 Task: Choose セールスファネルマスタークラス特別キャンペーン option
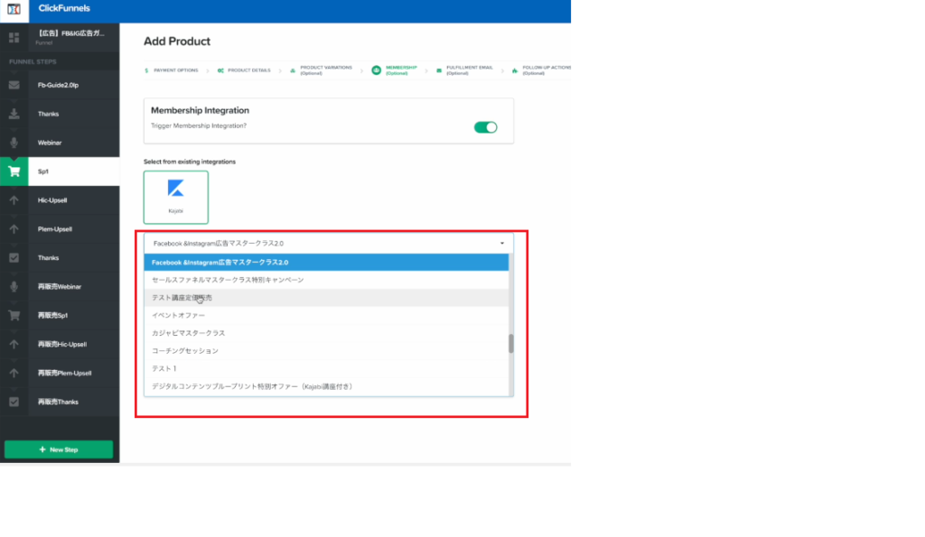[x=326, y=280]
